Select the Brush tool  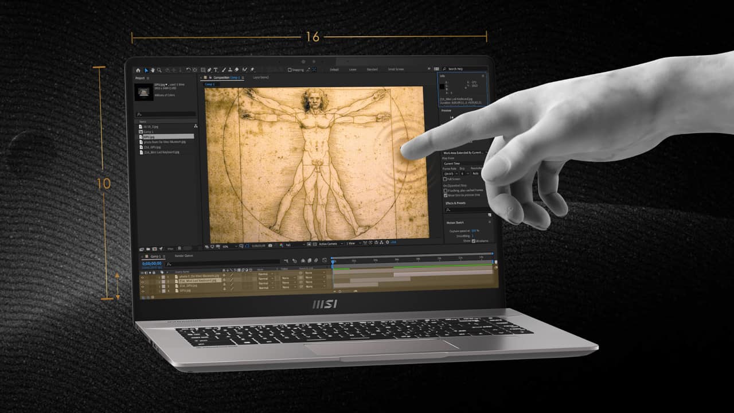point(224,70)
